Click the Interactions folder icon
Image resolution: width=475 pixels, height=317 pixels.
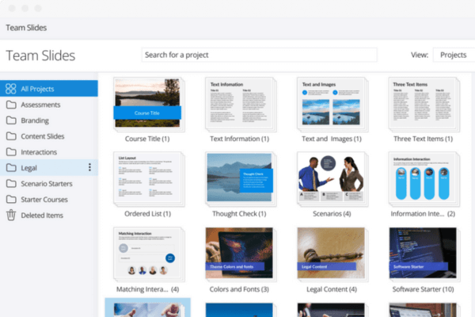(x=11, y=152)
